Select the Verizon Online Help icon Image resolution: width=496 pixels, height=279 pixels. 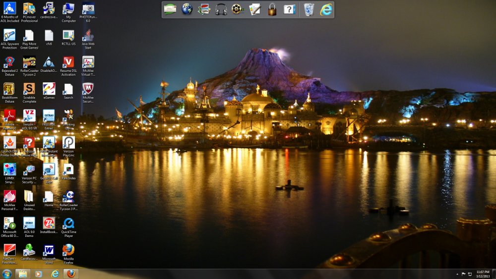click(x=29, y=147)
